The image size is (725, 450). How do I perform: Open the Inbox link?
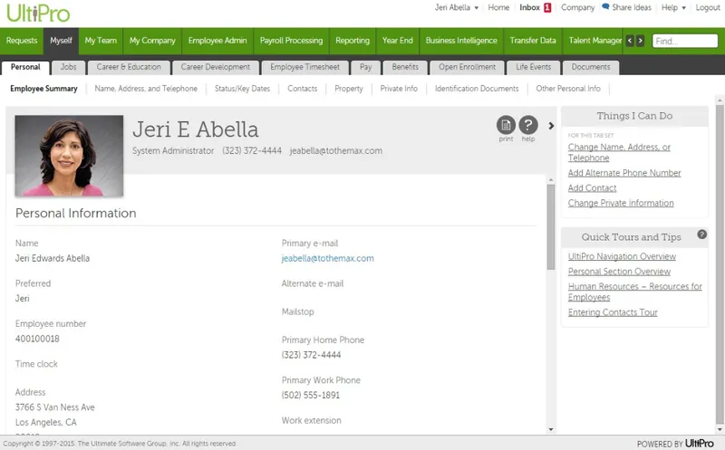click(530, 7)
